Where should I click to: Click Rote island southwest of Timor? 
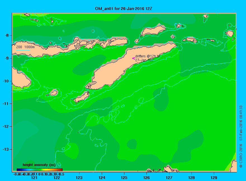pyautogui.click(x=82, y=97)
